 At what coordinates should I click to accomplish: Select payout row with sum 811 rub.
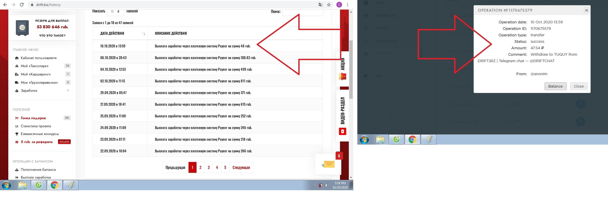[207, 81]
